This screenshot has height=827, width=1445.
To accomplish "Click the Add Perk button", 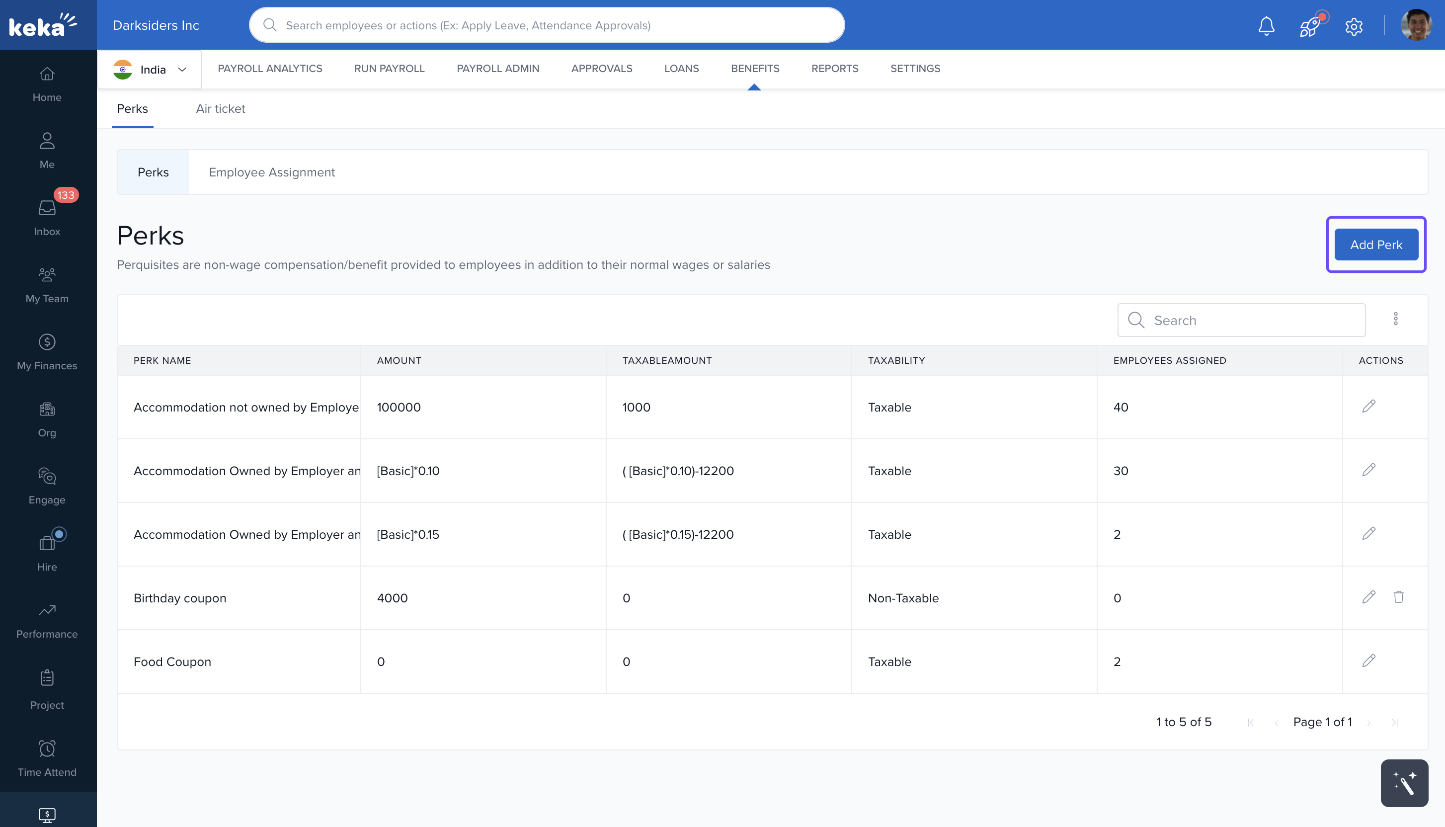I will [1376, 245].
